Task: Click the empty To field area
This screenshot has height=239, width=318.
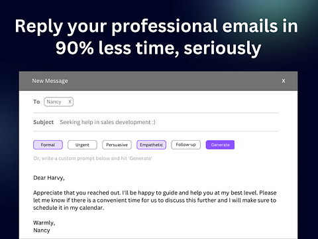Action: coord(176,102)
